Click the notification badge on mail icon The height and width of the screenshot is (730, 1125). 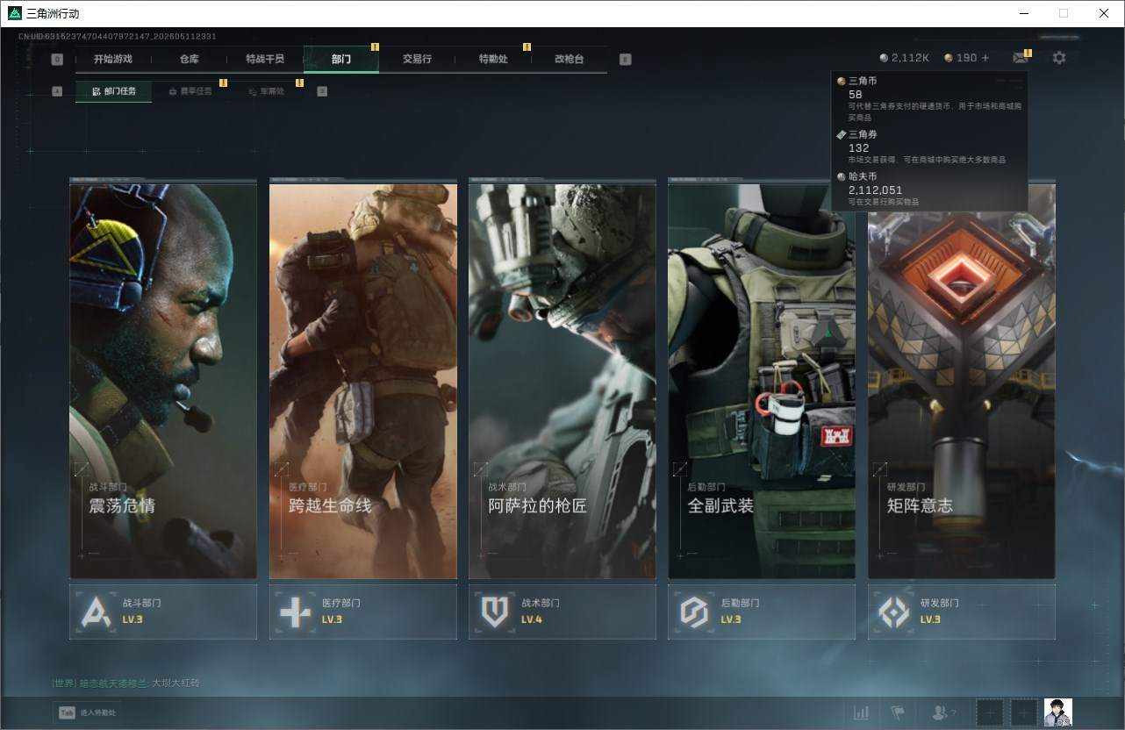click(1028, 53)
